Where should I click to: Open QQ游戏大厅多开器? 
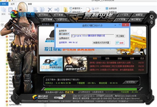tap(101, 43)
